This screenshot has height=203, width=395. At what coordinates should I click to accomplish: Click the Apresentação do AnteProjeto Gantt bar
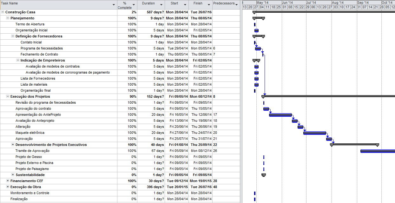pyautogui.click(x=280, y=115)
